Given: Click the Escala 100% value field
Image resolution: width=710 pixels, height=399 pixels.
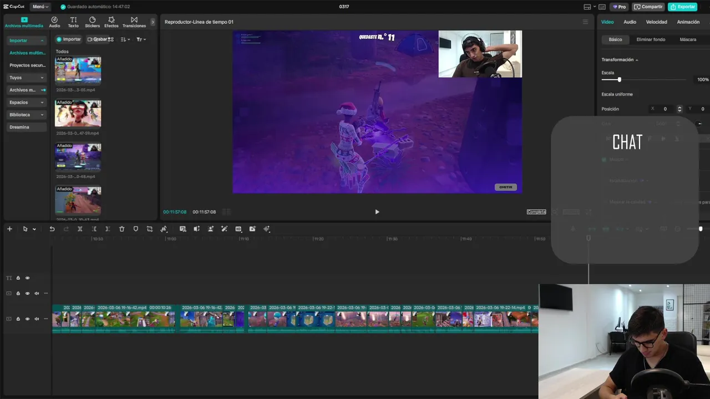Looking at the screenshot, I should [703, 80].
